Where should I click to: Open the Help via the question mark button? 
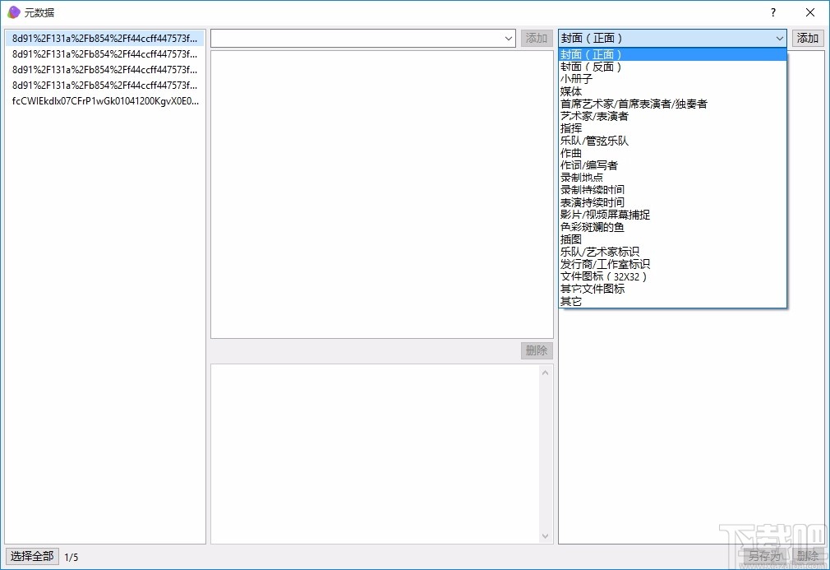(x=772, y=12)
